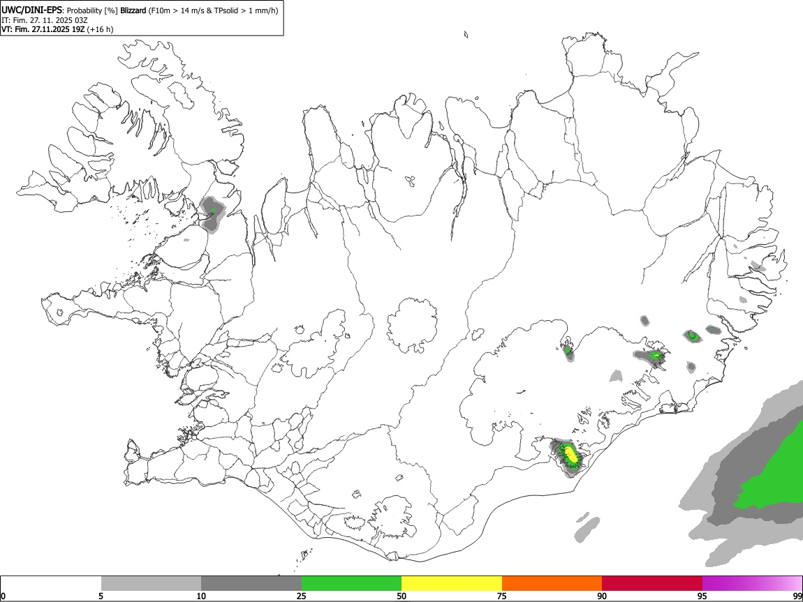Image resolution: width=803 pixels, height=602 pixels.
Task: Click the legend value '50'
Action: point(401,596)
